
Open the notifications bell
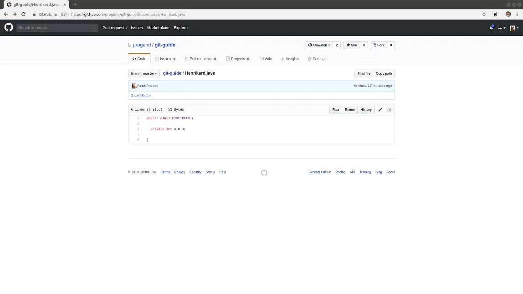(491, 28)
